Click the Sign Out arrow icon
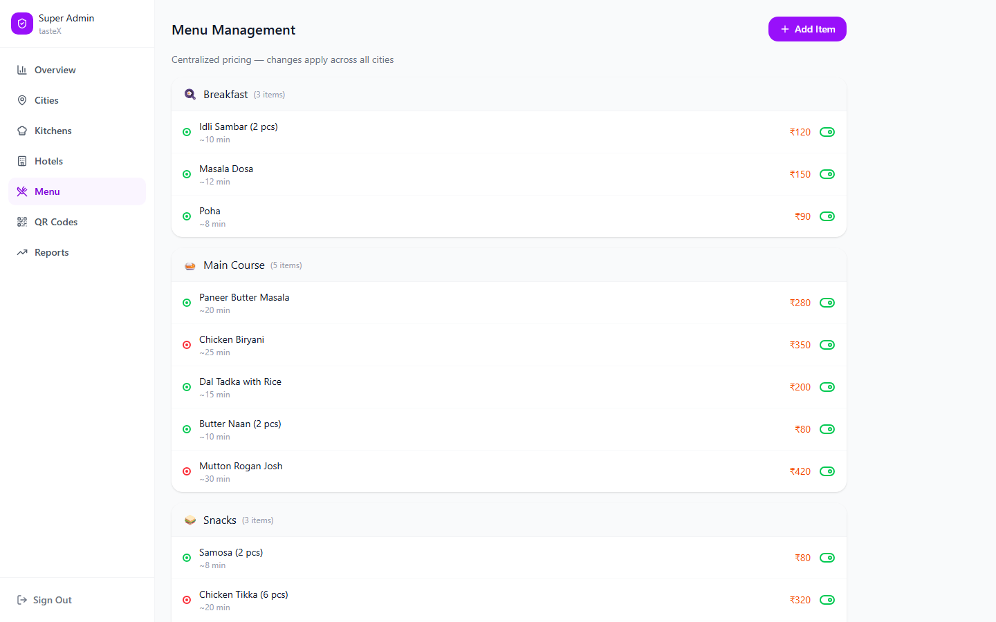996x622 pixels. (22, 600)
